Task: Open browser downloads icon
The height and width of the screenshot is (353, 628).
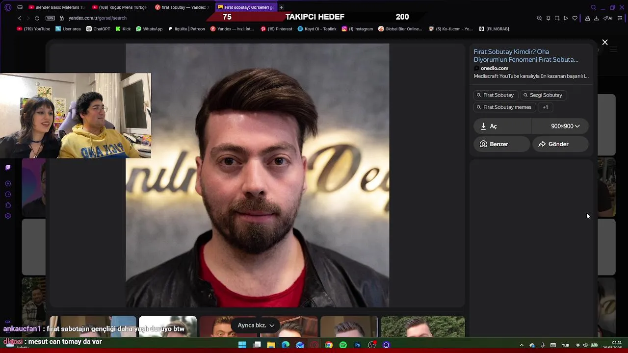Action: pos(596,18)
